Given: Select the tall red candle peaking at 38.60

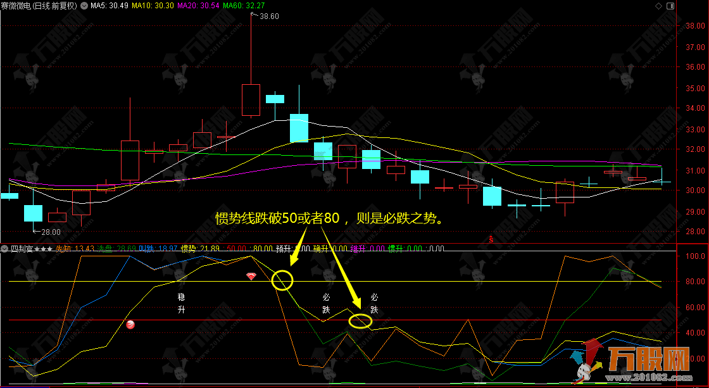Looking at the screenshot, I should point(251,99).
